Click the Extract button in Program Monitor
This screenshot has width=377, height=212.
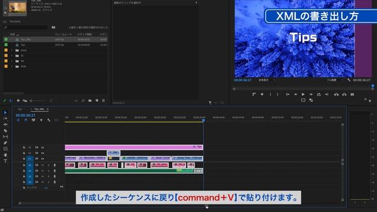(x=344, y=94)
